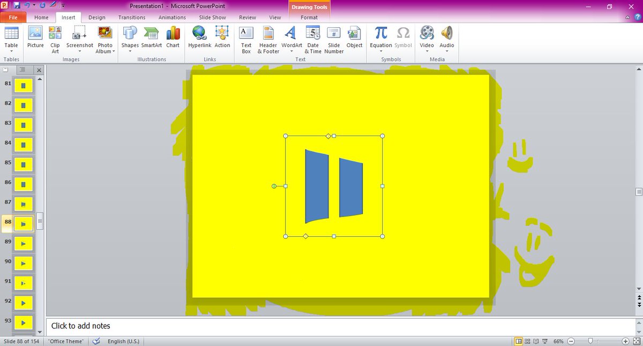Select slide 92 thumbnail
Viewport: 643px width, 346px height.
[x=24, y=303]
